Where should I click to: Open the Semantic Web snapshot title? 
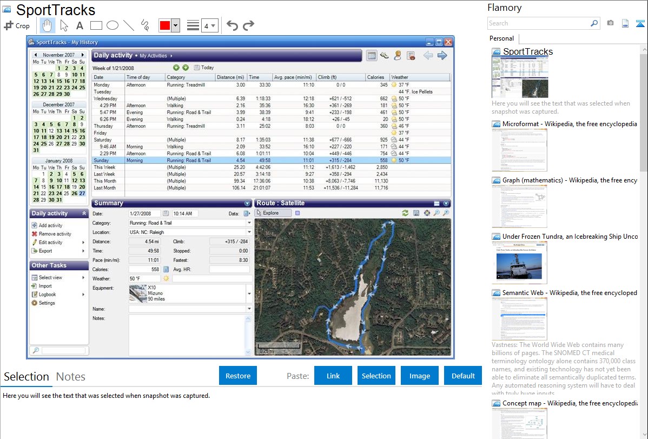pos(570,292)
